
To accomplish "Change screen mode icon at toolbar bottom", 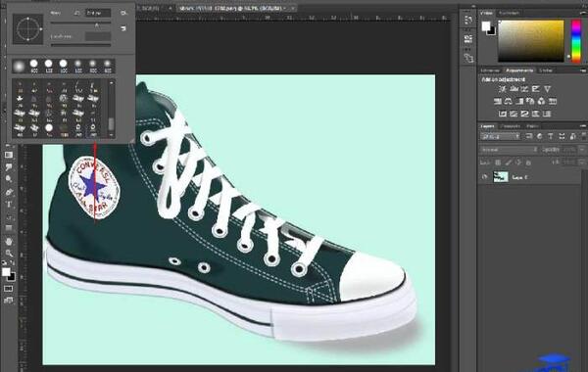I will (x=8, y=301).
